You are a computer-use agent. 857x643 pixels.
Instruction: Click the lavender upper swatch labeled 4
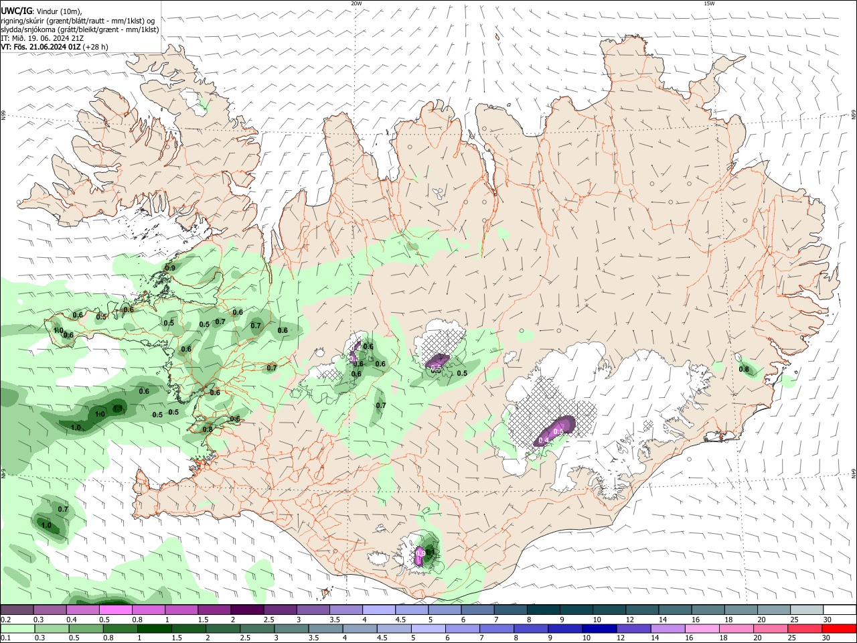point(378,610)
